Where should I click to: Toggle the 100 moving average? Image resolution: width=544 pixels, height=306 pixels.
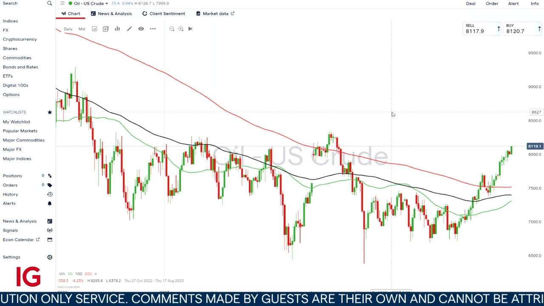(79, 274)
